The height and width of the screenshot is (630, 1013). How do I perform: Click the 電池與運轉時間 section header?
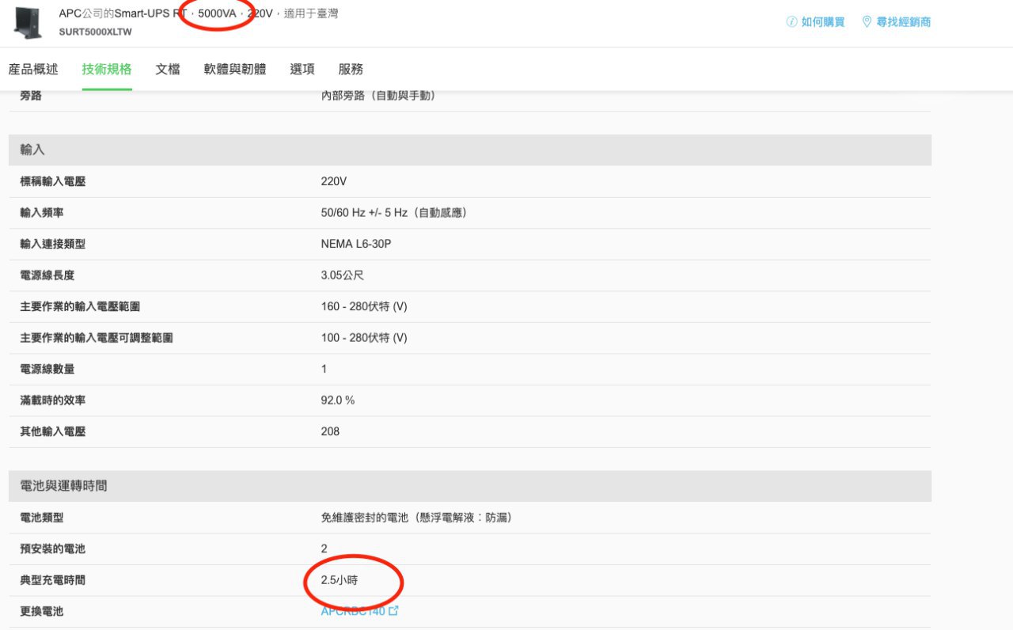470,486
